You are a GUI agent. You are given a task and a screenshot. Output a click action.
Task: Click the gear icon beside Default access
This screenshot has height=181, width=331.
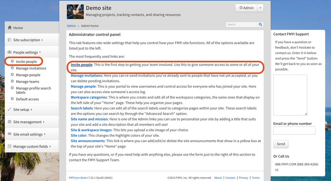12,99
